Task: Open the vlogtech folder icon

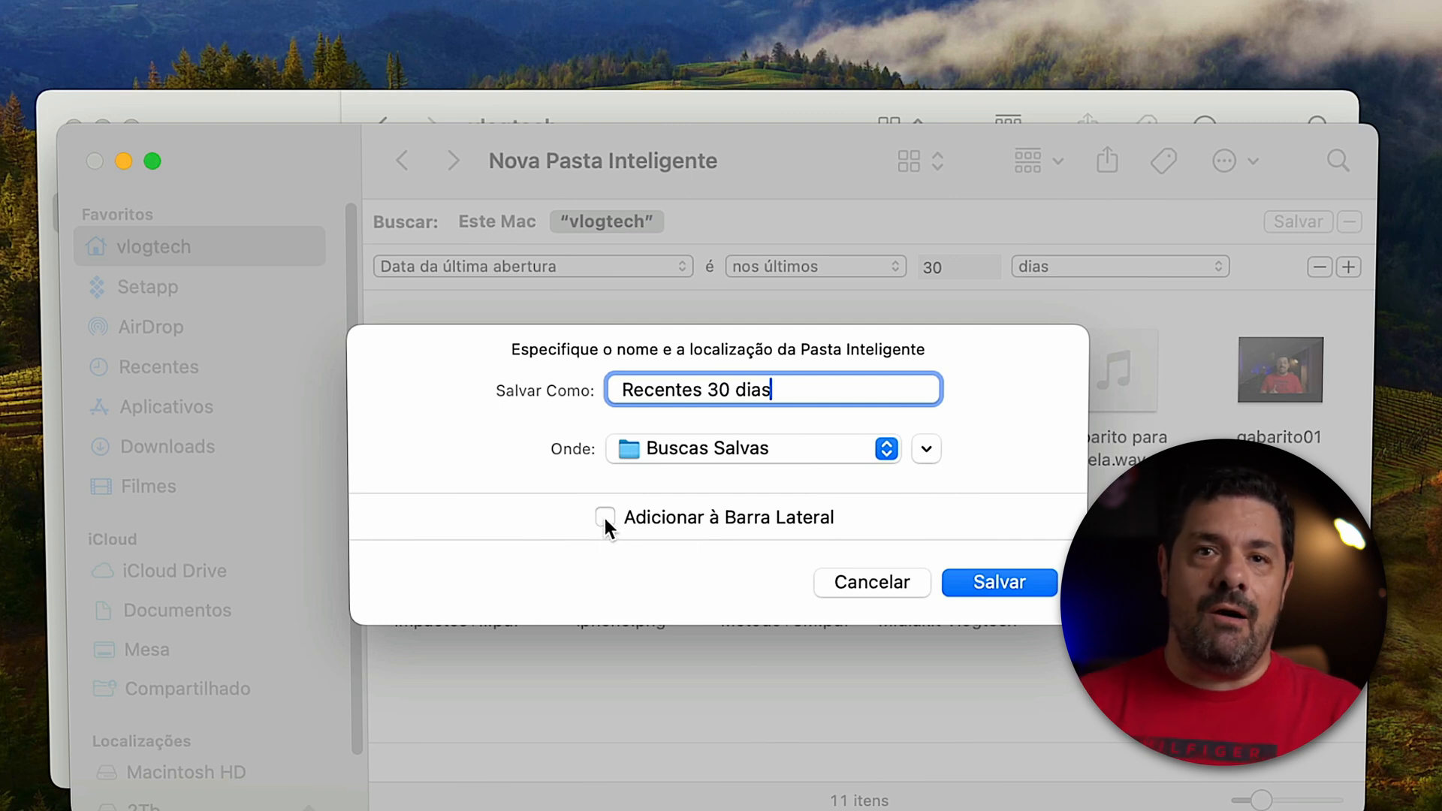Action: pos(95,246)
